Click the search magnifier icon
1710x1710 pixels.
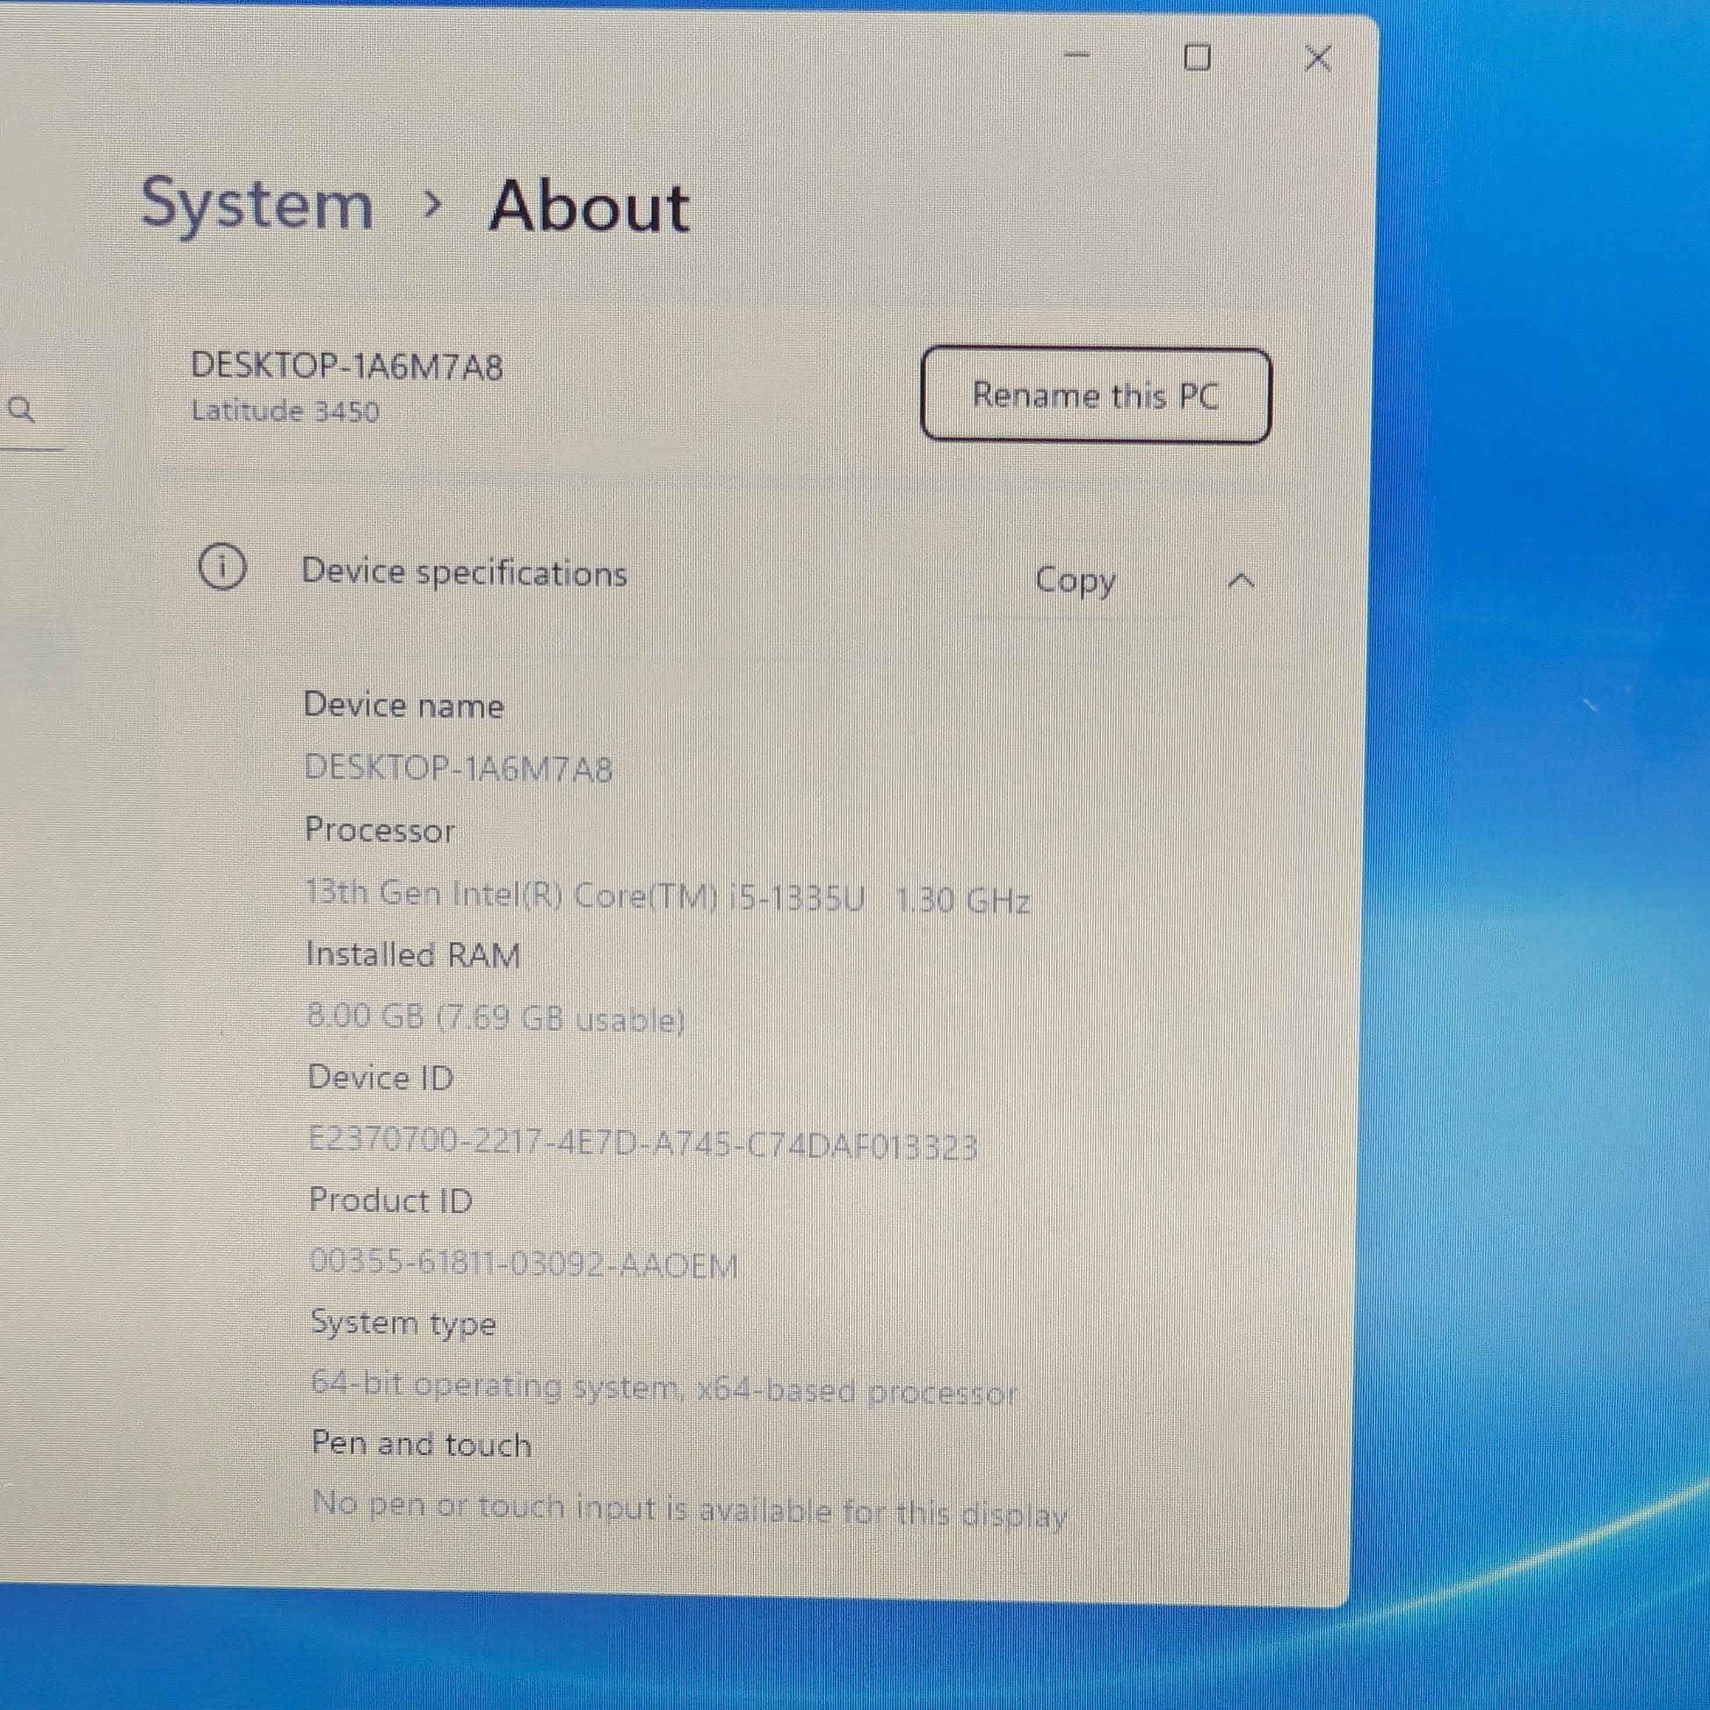21,409
